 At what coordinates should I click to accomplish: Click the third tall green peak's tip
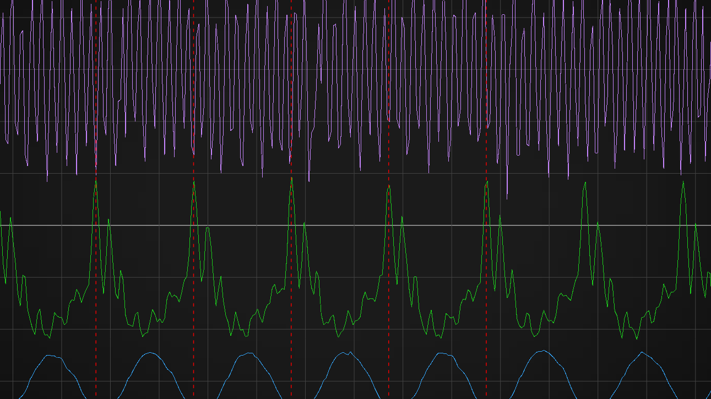point(291,178)
